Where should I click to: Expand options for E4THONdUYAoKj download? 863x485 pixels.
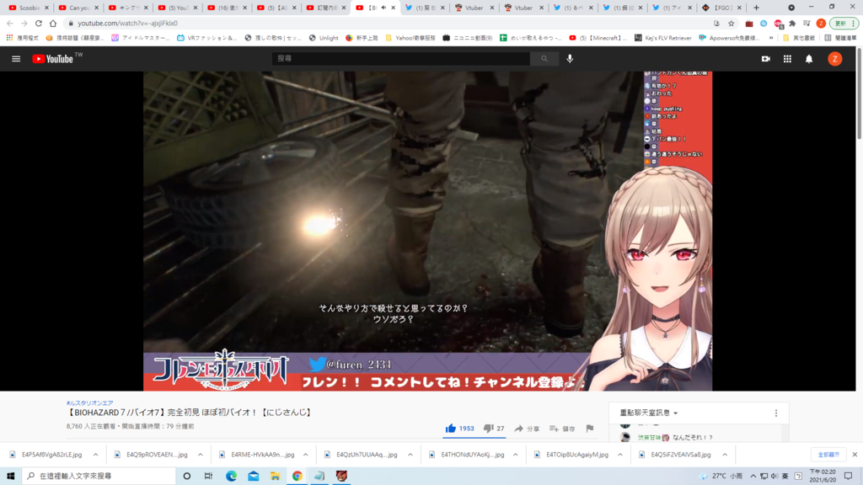coord(515,455)
